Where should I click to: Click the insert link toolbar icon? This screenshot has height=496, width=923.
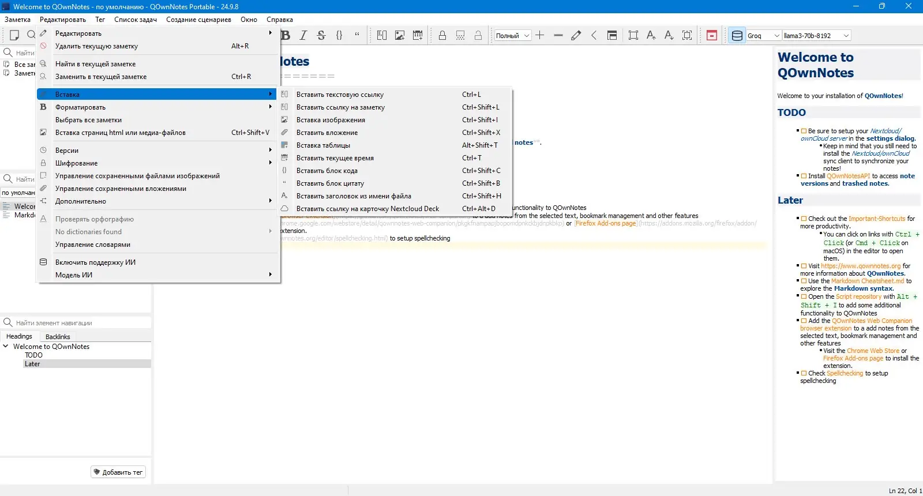click(x=382, y=35)
